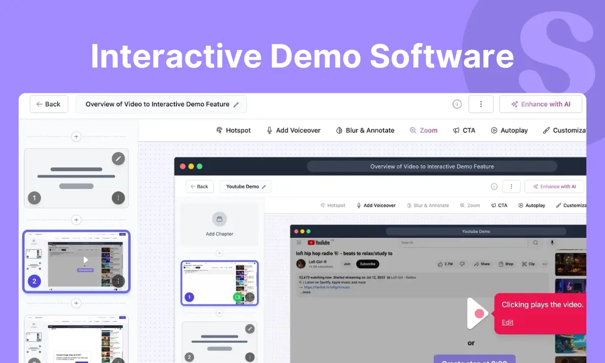Open the Blur & Annotate tool
Screen dimensions: 605x363
tap(365, 130)
